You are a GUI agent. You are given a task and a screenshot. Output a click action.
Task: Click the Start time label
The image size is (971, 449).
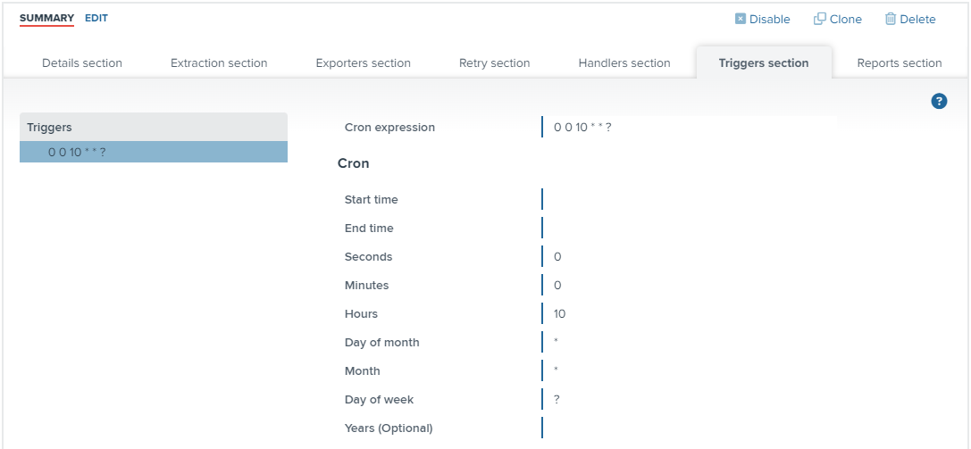(372, 200)
